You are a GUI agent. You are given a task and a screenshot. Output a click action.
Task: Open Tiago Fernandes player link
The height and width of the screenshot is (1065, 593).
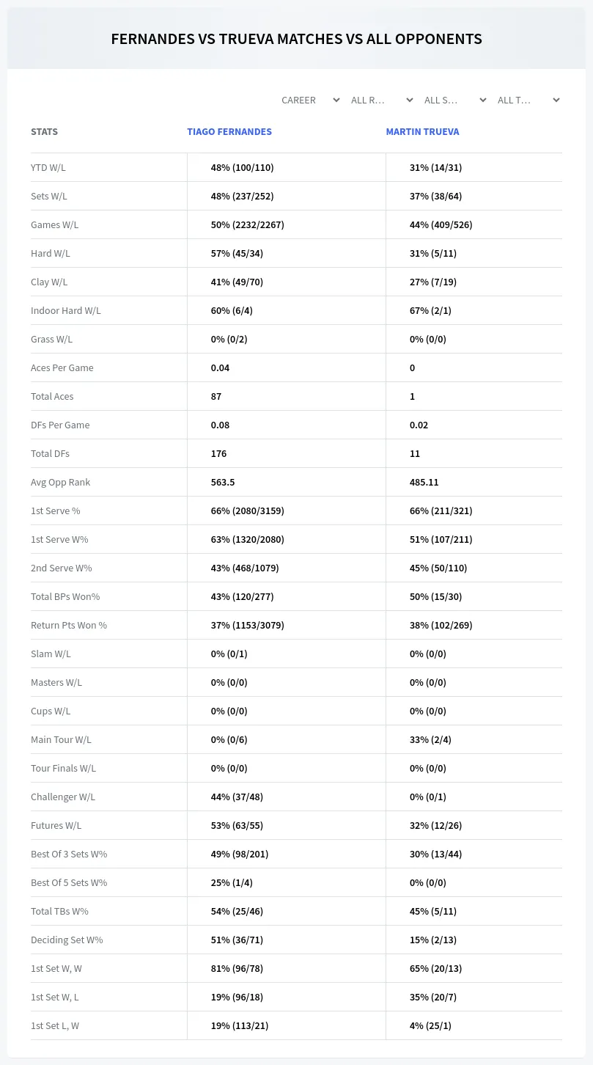(x=229, y=132)
